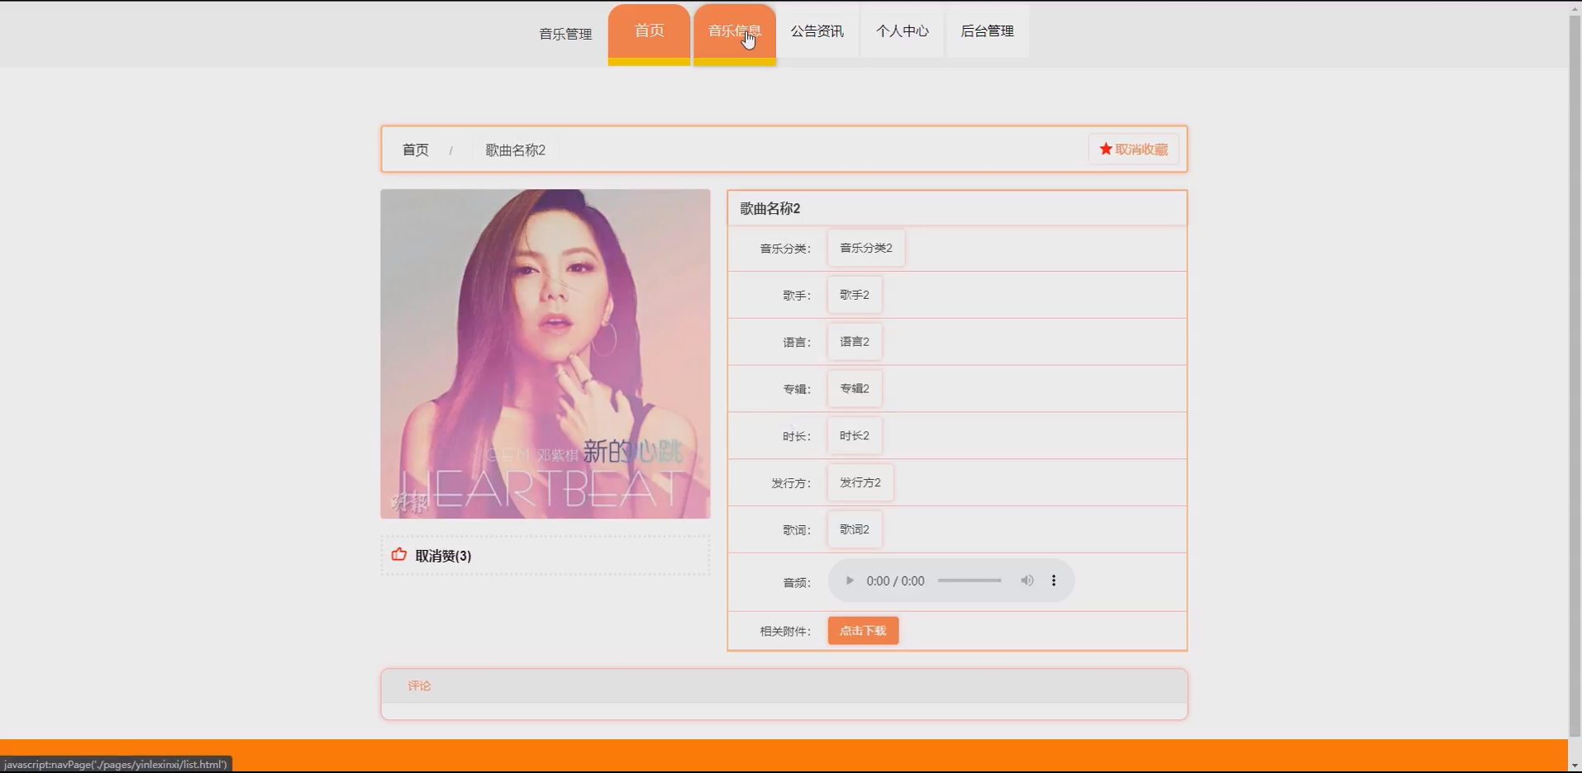Click the thumbs-up icon beside 取消赞
The height and width of the screenshot is (773, 1582).
[x=399, y=555]
